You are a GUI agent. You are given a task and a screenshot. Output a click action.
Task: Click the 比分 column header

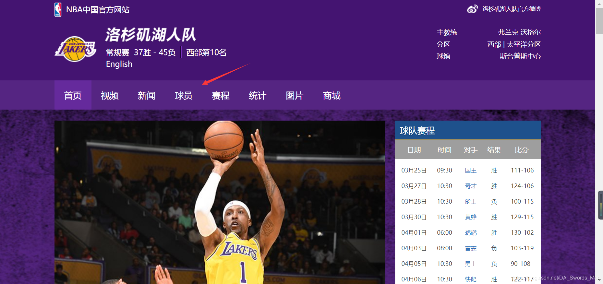coord(522,150)
